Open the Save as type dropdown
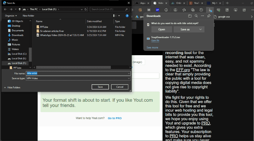254x141 pixels. click(x=78, y=78)
